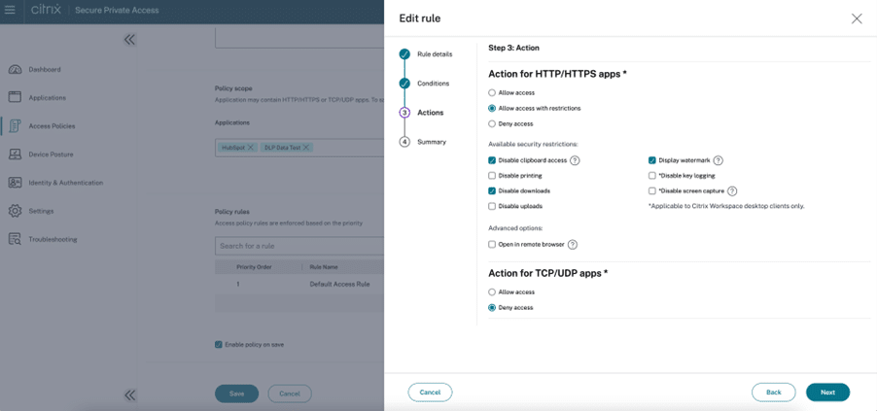Open Applications in the sidebar
Image resolution: width=877 pixels, height=411 pixels.
47,98
